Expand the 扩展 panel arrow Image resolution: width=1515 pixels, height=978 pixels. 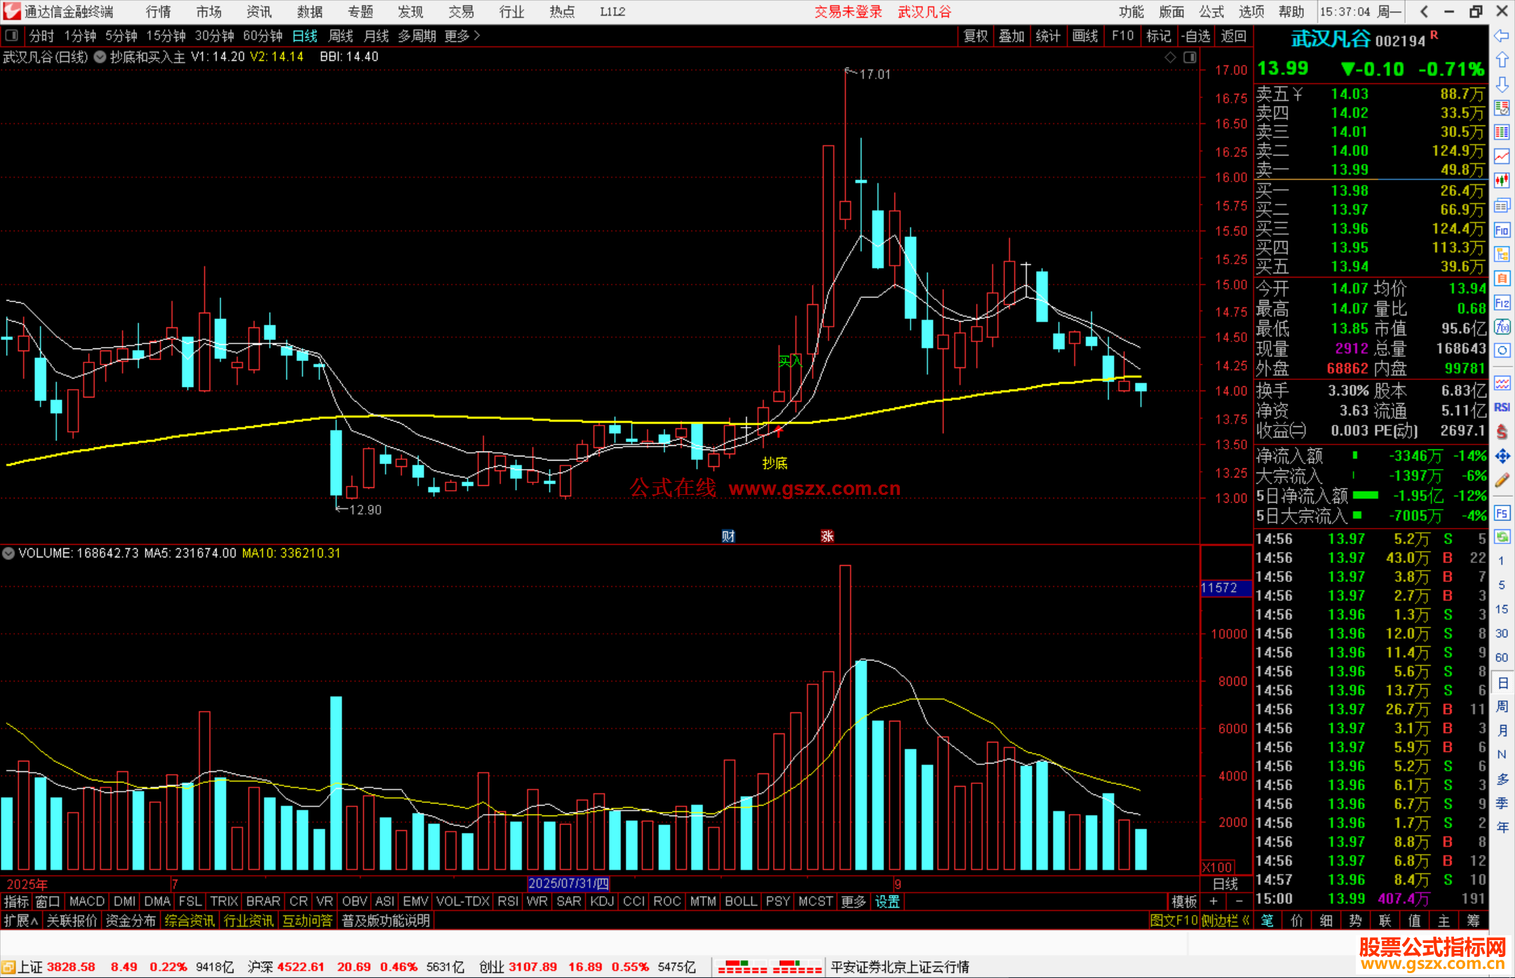tap(21, 921)
